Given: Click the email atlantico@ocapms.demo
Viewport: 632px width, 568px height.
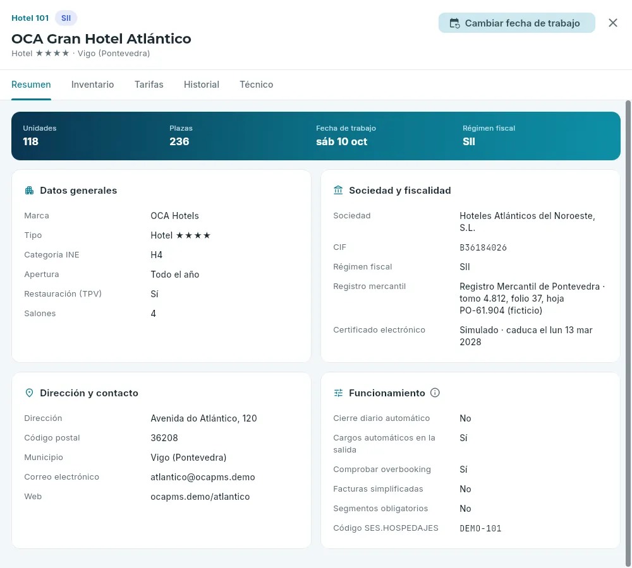Looking at the screenshot, I should click(x=203, y=477).
